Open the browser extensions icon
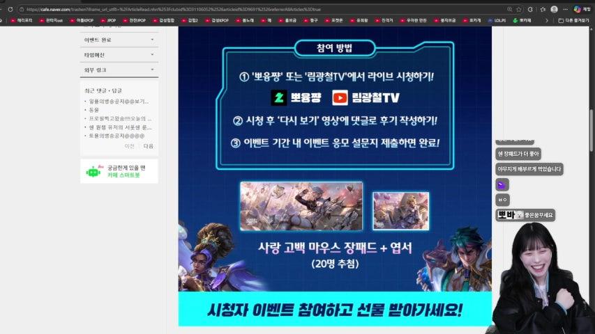Screen dimensions: 595x334 [x=530, y=10]
